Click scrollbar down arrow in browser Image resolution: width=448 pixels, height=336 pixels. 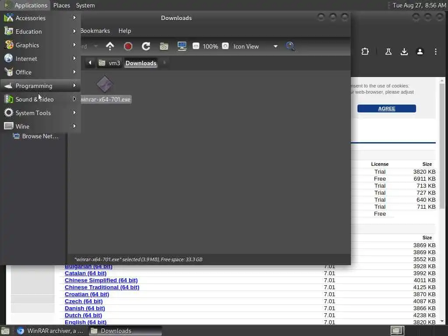[x=442, y=321]
